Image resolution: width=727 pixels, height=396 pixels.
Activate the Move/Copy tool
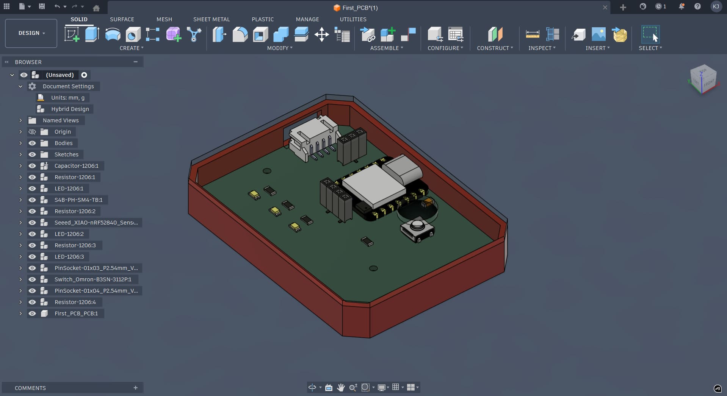point(321,34)
